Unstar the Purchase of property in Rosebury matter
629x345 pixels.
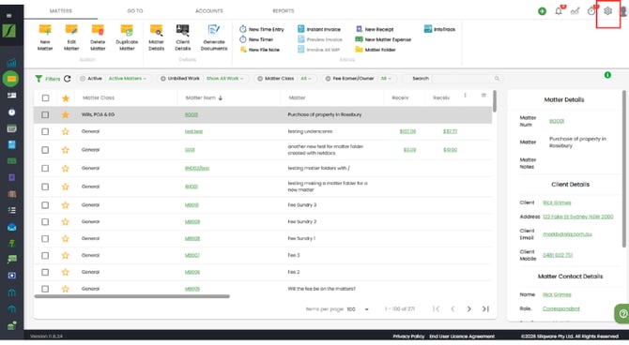pyautogui.click(x=66, y=114)
